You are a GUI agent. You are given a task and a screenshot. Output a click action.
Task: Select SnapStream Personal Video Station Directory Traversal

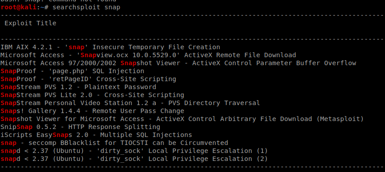(130, 103)
